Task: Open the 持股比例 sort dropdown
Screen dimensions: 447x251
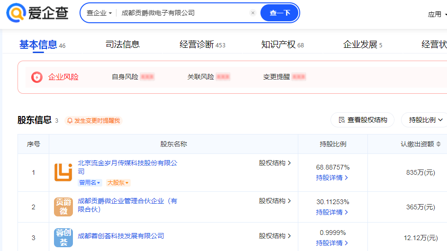Action: click(x=425, y=120)
